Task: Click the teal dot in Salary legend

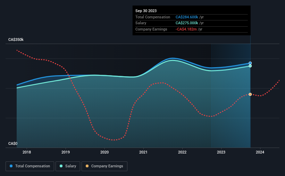Action: (61, 166)
